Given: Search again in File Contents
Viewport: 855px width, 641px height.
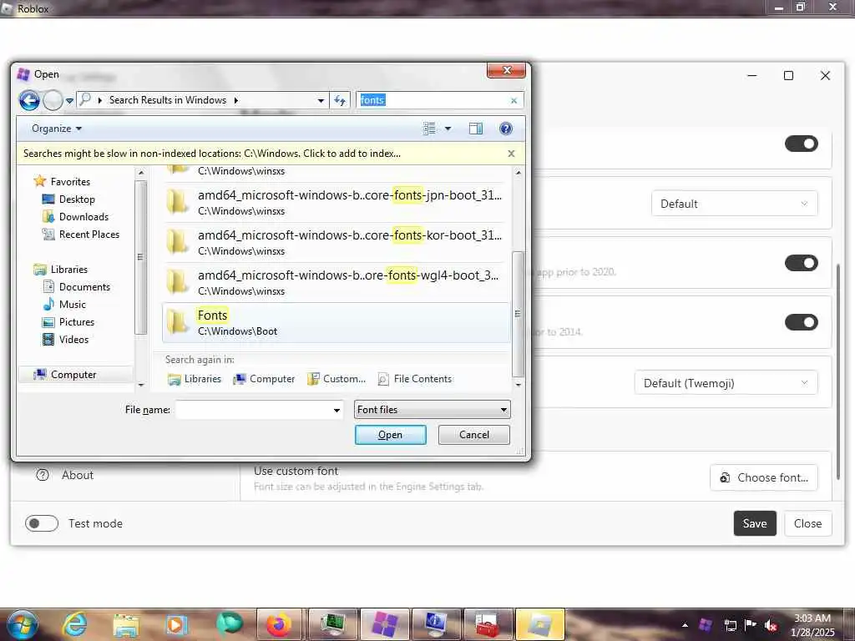Looking at the screenshot, I should (x=415, y=379).
